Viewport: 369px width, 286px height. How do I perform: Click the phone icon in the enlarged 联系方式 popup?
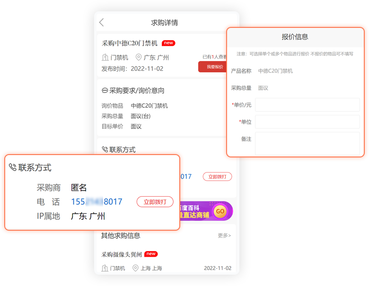(x=12, y=167)
